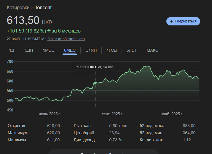Show the 1МЕС chart period

pos(49,50)
